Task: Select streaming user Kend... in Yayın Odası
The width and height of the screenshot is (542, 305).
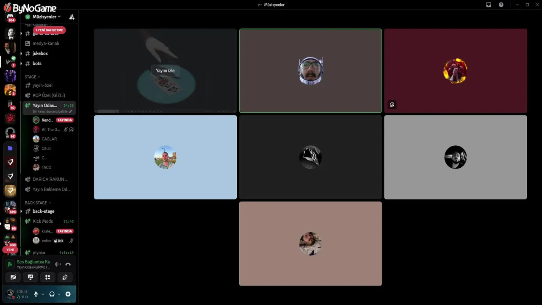Action: (53, 120)
